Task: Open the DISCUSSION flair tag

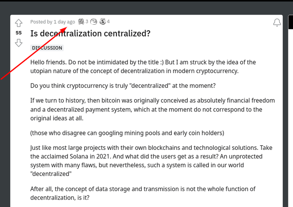Action: [x=47, y=48]
